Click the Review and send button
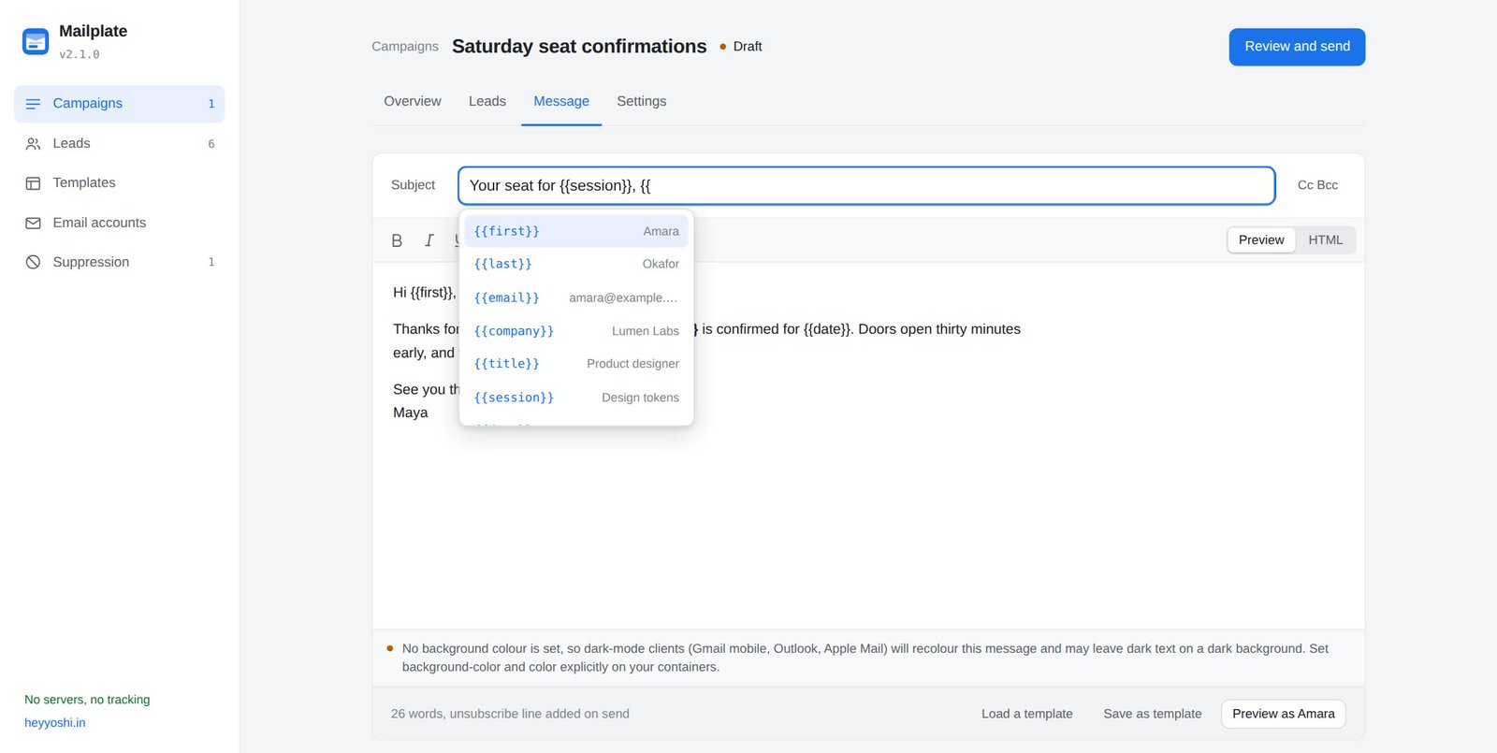Viewport: 1497px width, 753px height. coord(1297,47)
